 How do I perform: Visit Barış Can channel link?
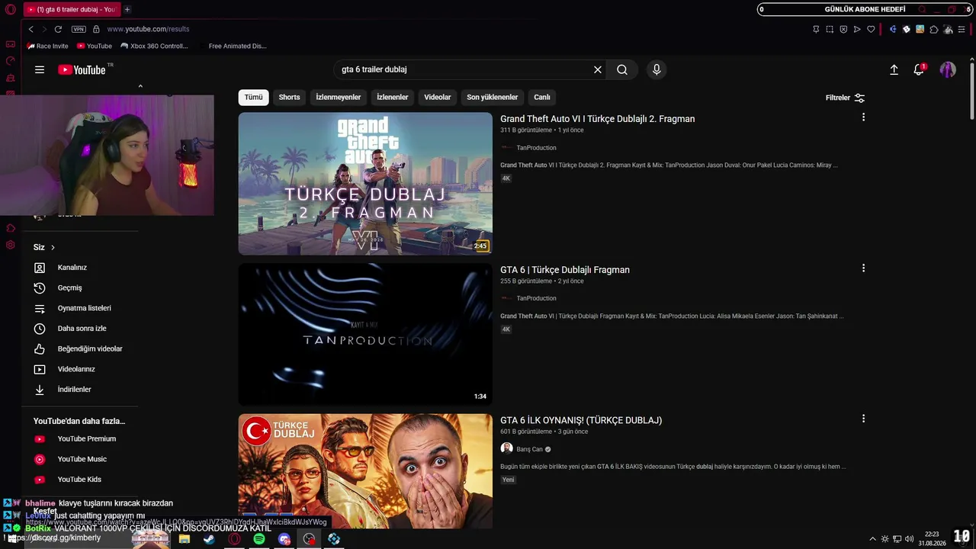point(529,449)
